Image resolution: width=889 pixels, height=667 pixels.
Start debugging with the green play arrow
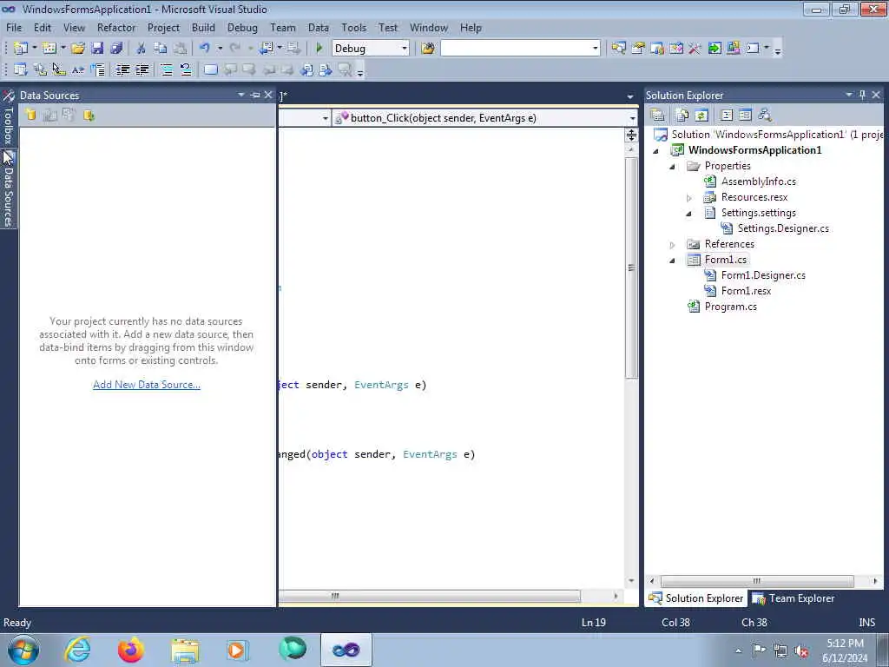tap(319, 49)
